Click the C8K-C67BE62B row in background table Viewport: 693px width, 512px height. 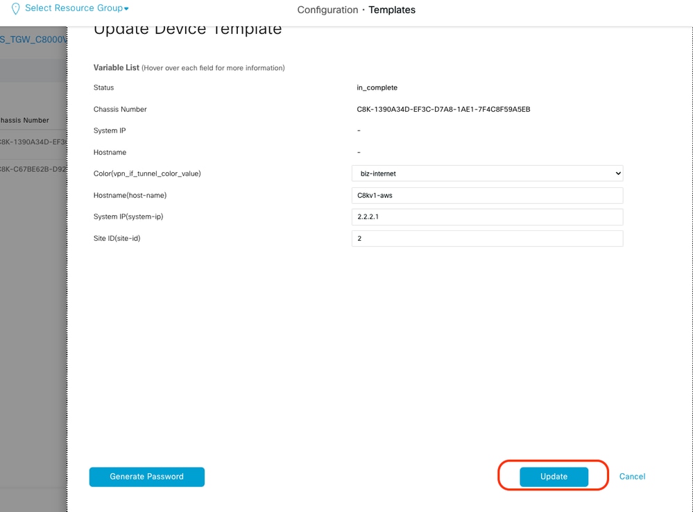pyautogui.click(x=33, y=169)
